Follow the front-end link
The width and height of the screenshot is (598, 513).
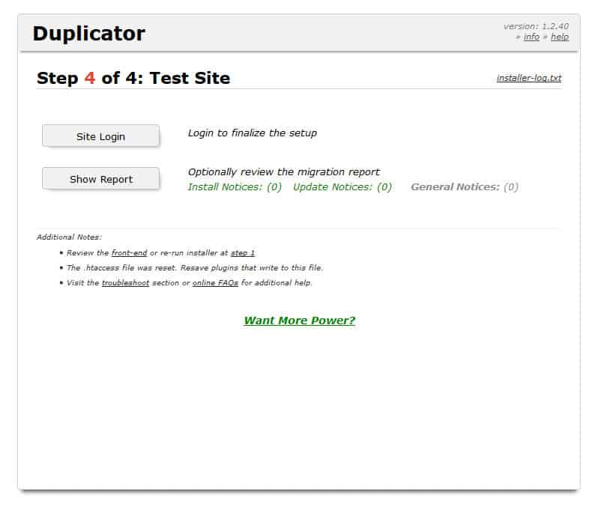click(129, 252)
